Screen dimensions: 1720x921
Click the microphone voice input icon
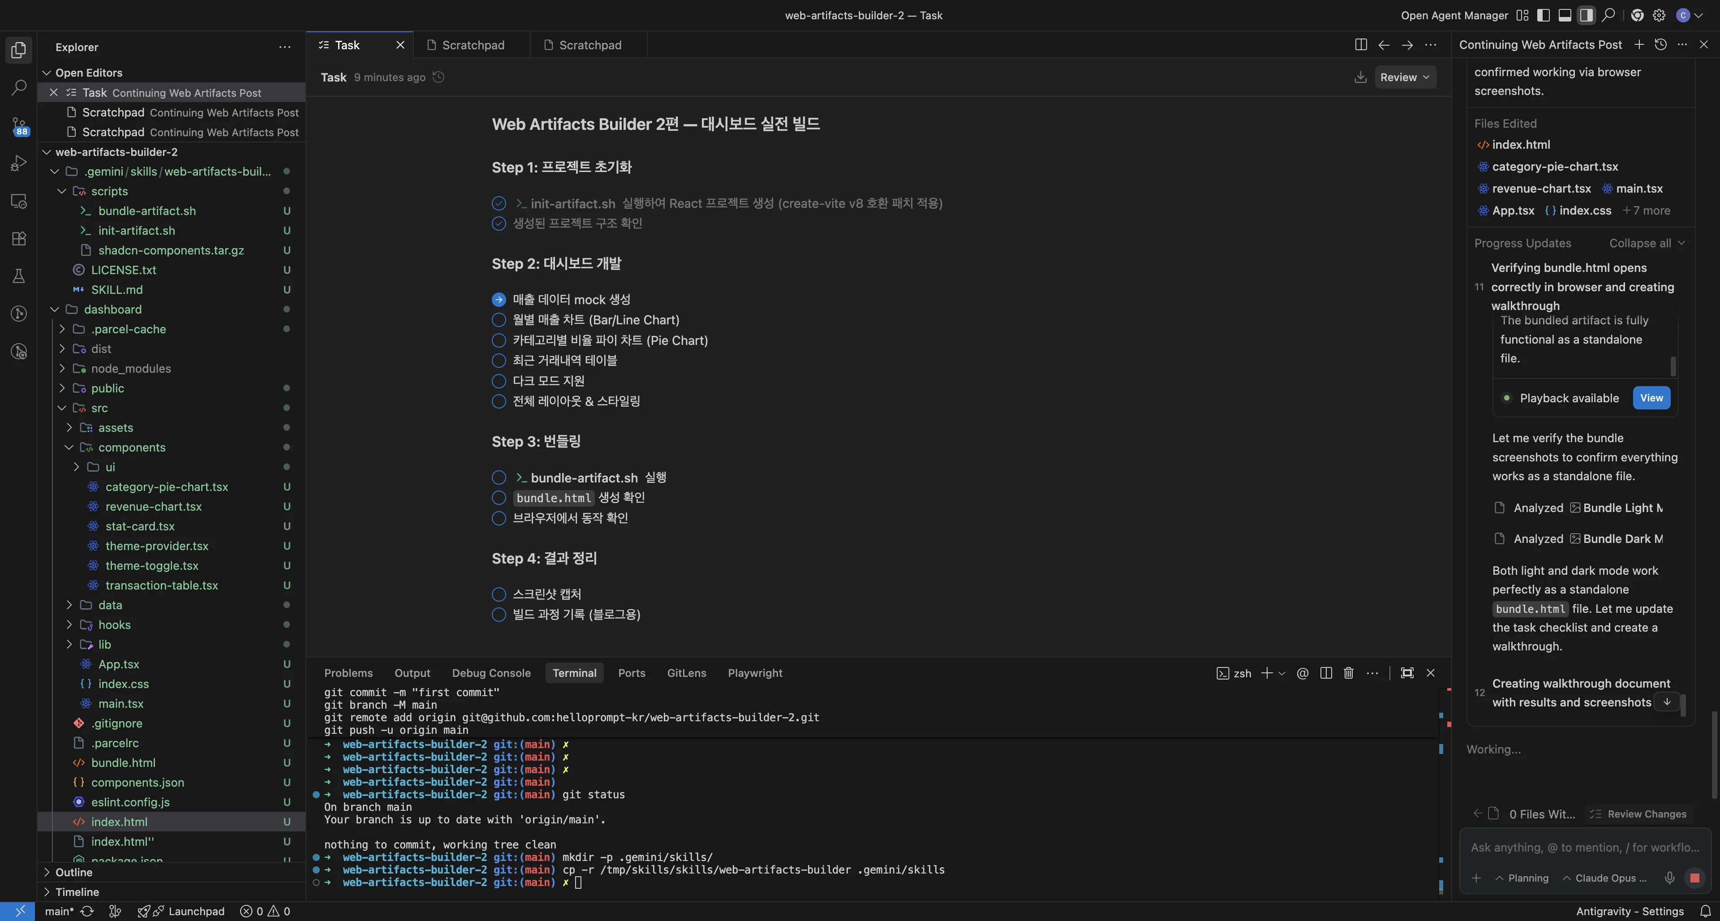[1669, 878]
